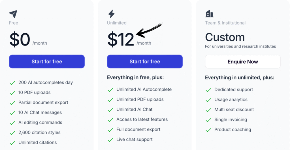Click the checkmark beside Product coaching
This screenshot has height=150, width=290.
pos(208,130)
